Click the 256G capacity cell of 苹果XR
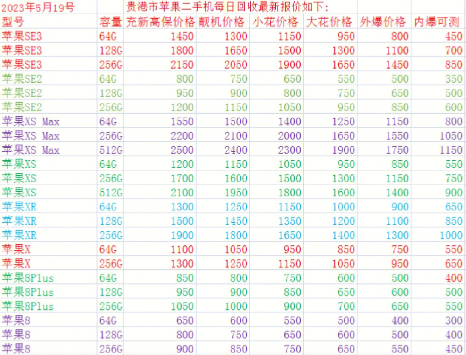The width and height of the screenshot is (466, 355). (x=110, y=235)
